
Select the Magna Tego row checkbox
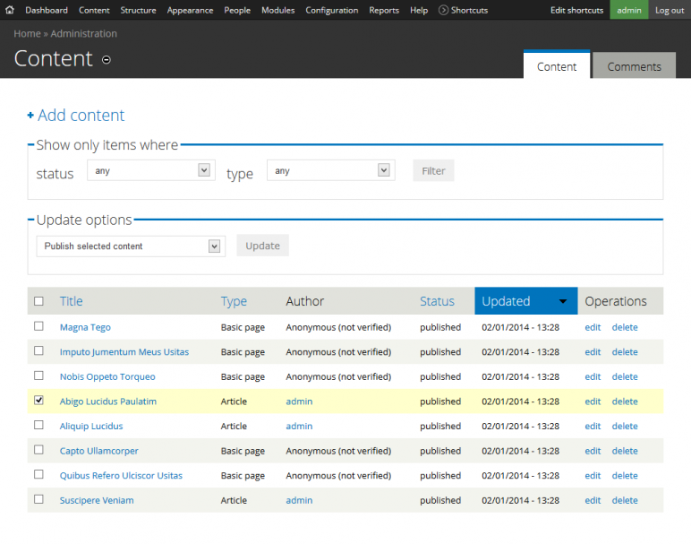[38, 326]
